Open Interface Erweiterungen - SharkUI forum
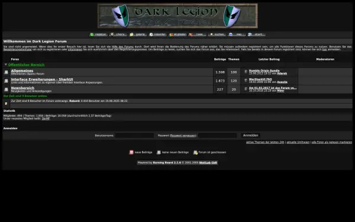The image size is (355, 222). pyautogui.click(x=42, y=79)
